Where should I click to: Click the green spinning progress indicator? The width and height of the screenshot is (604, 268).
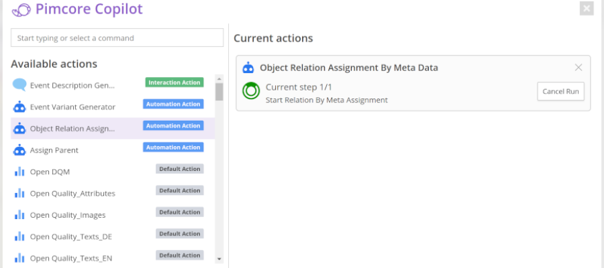tap(251, 90)
